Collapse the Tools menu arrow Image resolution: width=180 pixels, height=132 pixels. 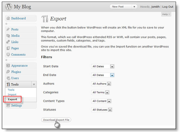[34, 84]
